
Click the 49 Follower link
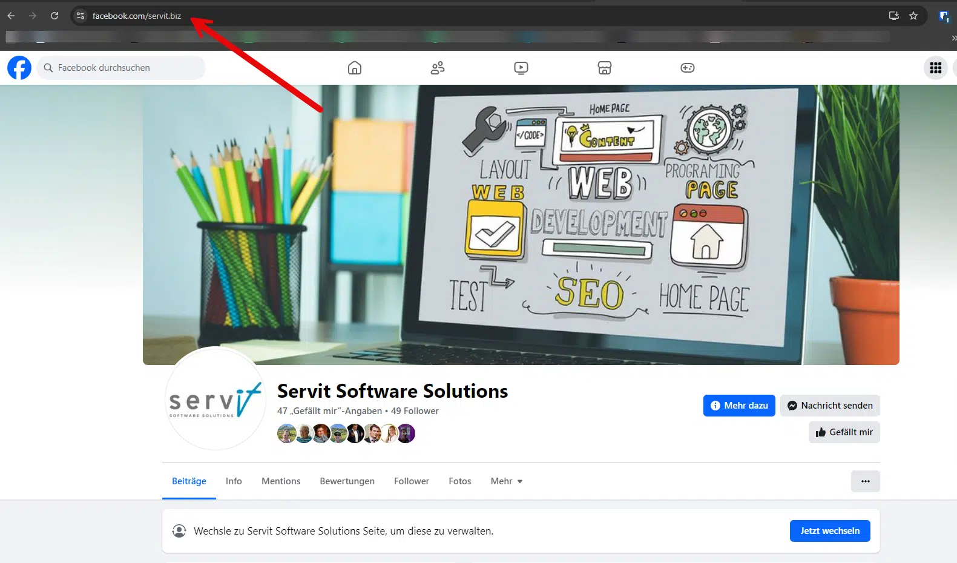tap(415, 411)
